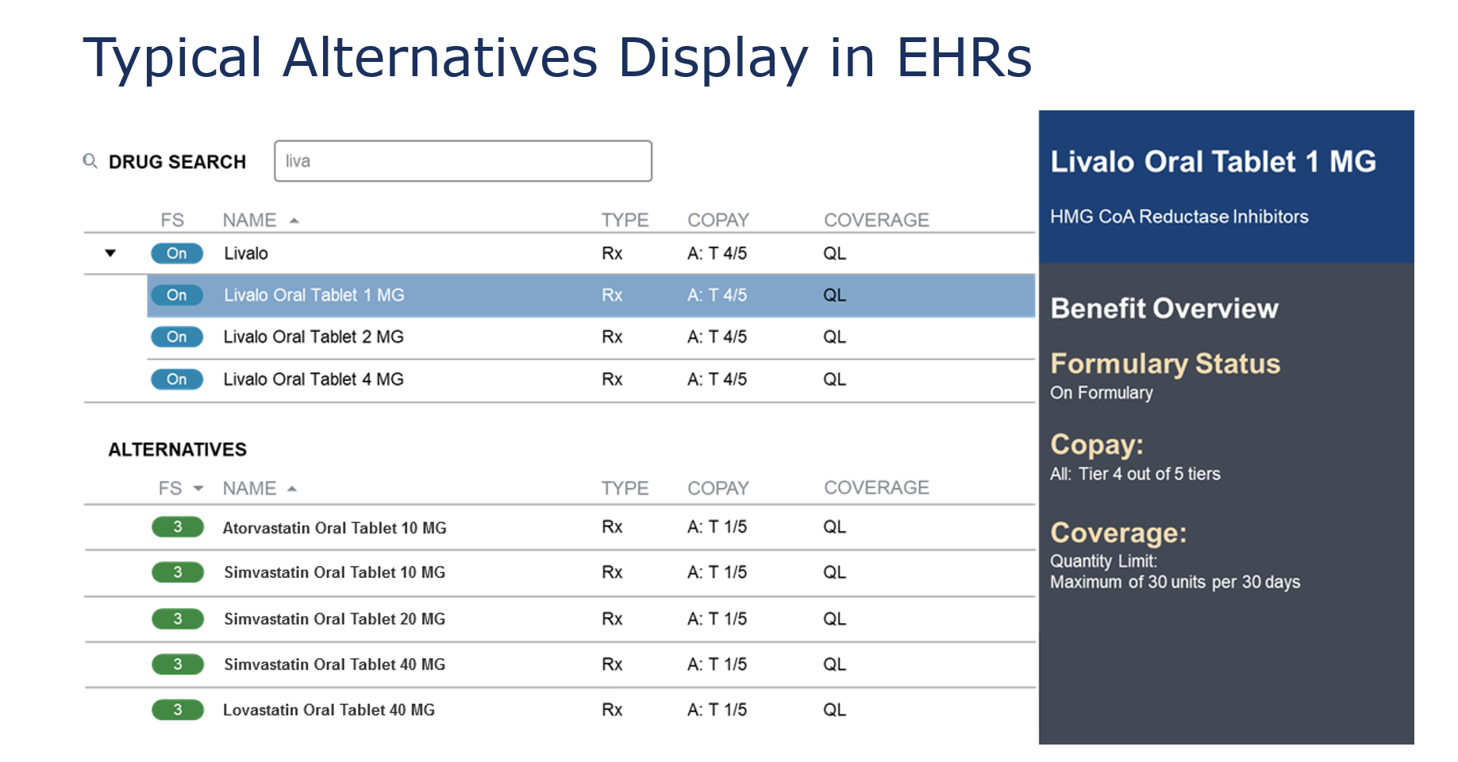The image size is (1458, 762).
Task: Click the COPAY column header in Alternatives
Action: [718, 488]
